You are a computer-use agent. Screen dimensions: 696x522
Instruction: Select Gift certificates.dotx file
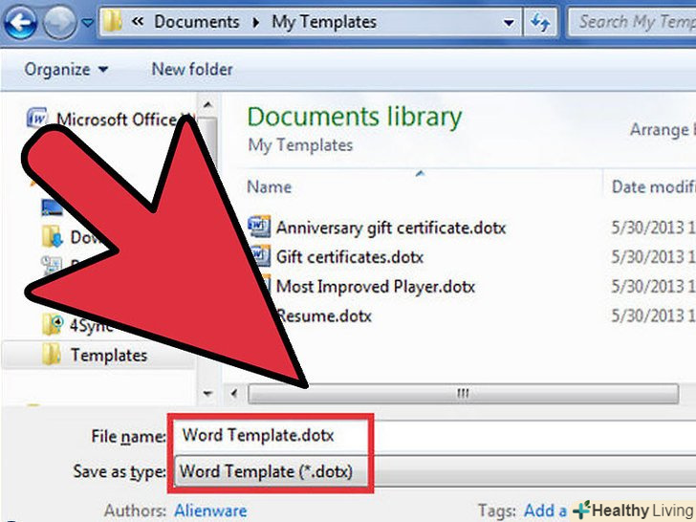(x=349, y=257)
